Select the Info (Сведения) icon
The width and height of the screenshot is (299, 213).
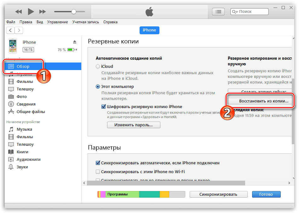pos(11,104)
